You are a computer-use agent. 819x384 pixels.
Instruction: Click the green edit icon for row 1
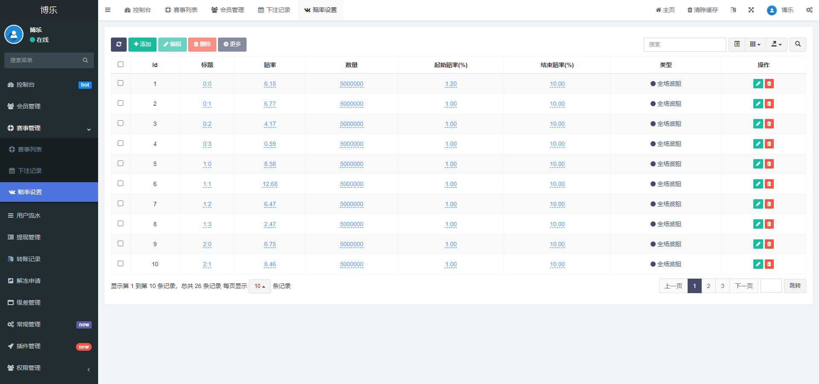(758, 84)
